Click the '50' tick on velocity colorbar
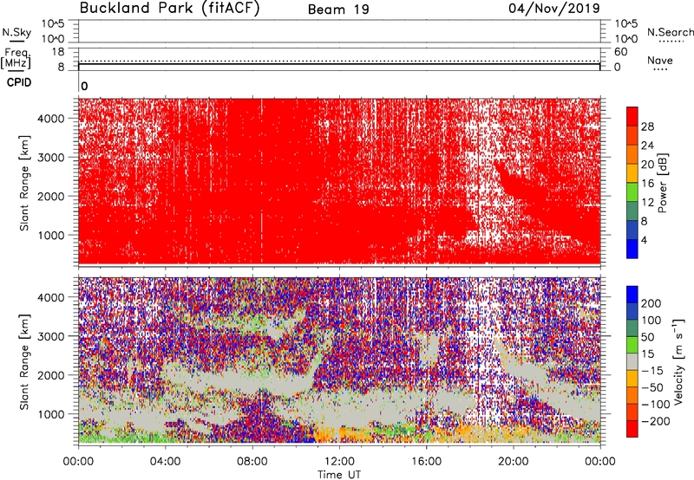Screen dimensions: 694x480 pyautogui.click(x=647, y=337)
